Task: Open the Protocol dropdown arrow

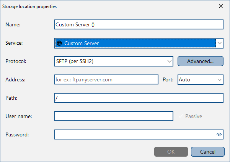Action: pos(170,62)
